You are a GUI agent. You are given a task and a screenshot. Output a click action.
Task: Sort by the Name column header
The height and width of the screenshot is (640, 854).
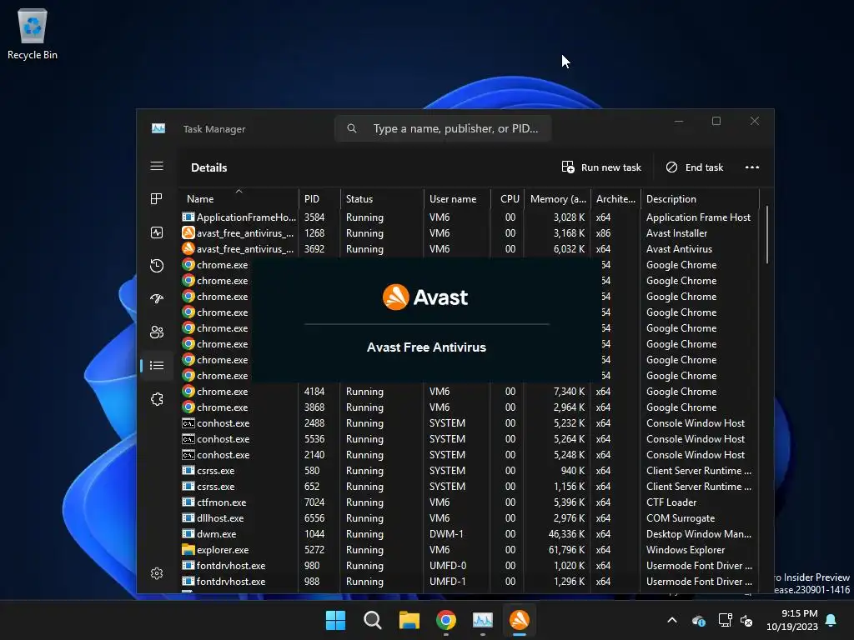pyautogui.click(x=239, y=198)
